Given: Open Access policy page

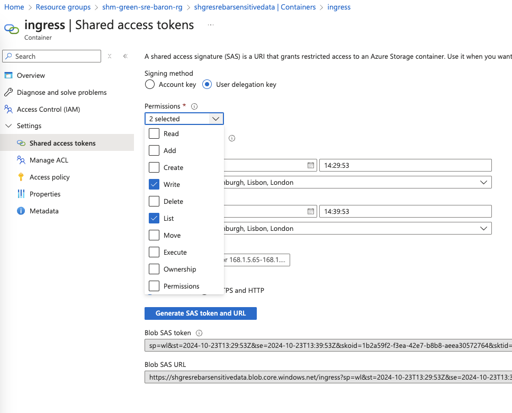Looking at the screenshot, I should (50, 177).
